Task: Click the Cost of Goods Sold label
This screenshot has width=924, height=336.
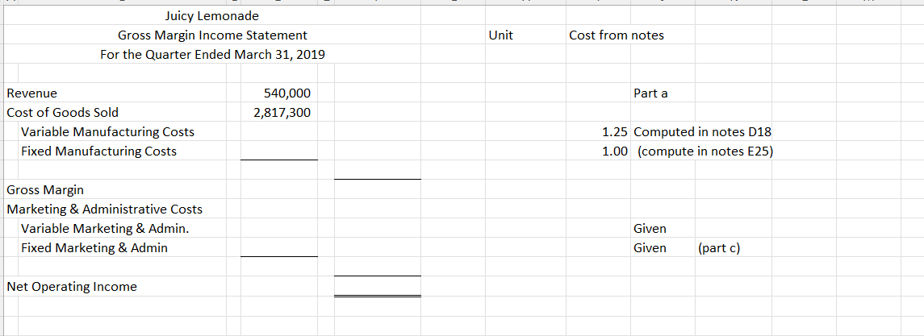Action: [x=62, y=112]
